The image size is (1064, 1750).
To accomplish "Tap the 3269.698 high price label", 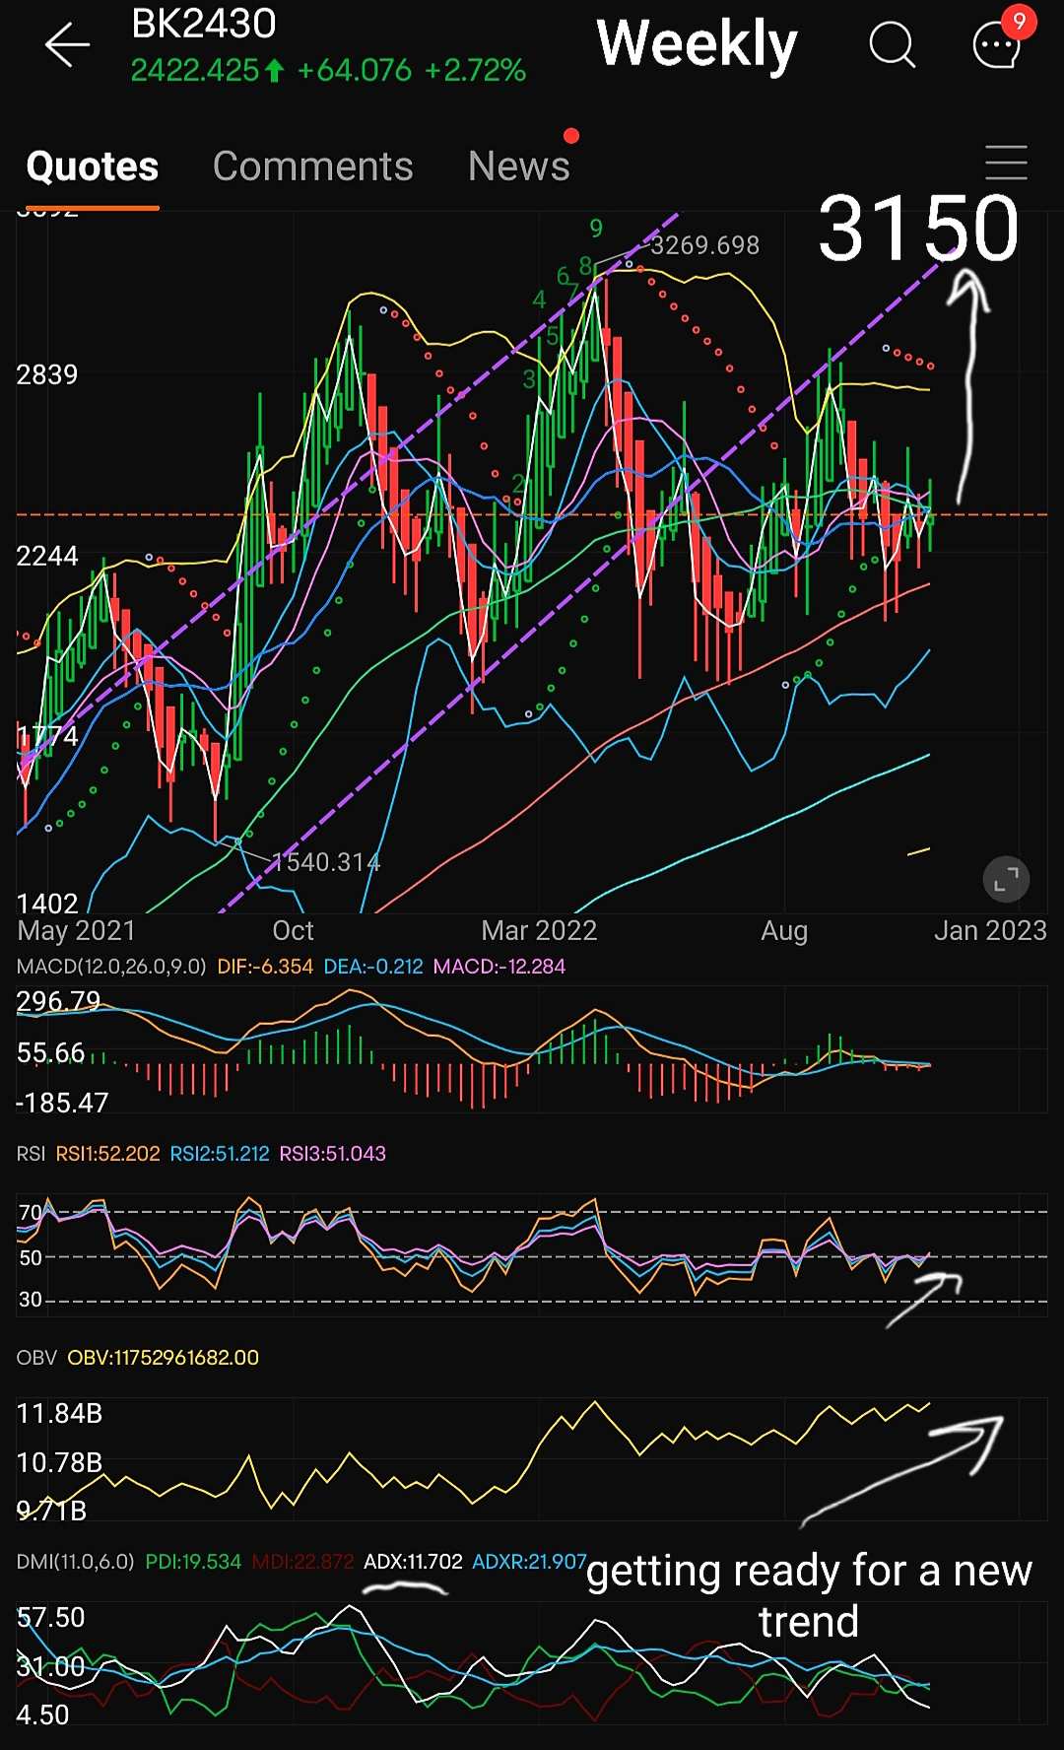I will (x=705, y=245).
